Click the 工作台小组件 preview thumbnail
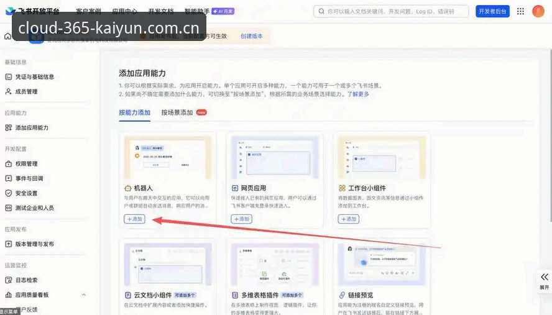Screen dimensions: 552x315 (x=382, y=158)
